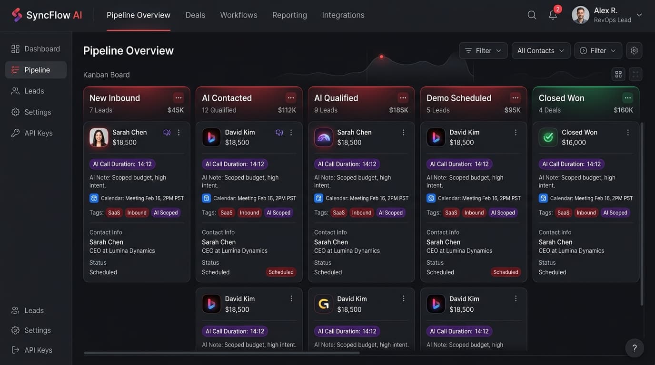Click the SyncFlow AI logo
Image resolution: width=655 pixels, height=365 pixels.
47,15
